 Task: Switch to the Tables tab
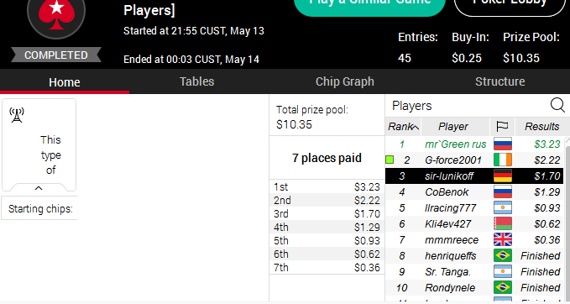pyautogui.click(x=196, y=81)
